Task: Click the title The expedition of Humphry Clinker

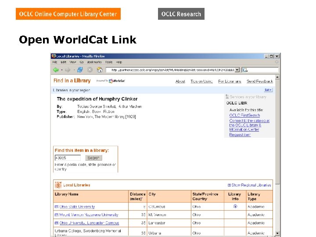Action: click(97, 99)
